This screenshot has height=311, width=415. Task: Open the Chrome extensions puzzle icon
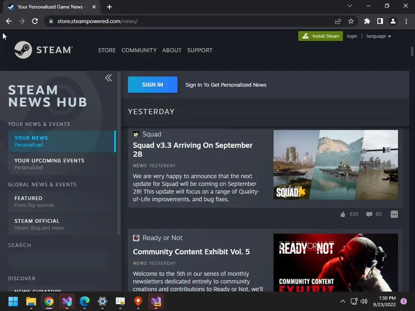click(x=367, y=21)
